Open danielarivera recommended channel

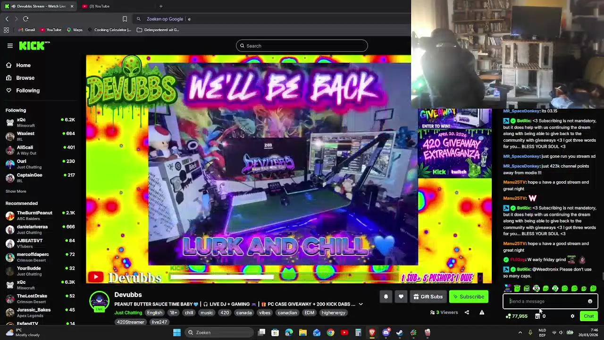(x=40, y=229)
